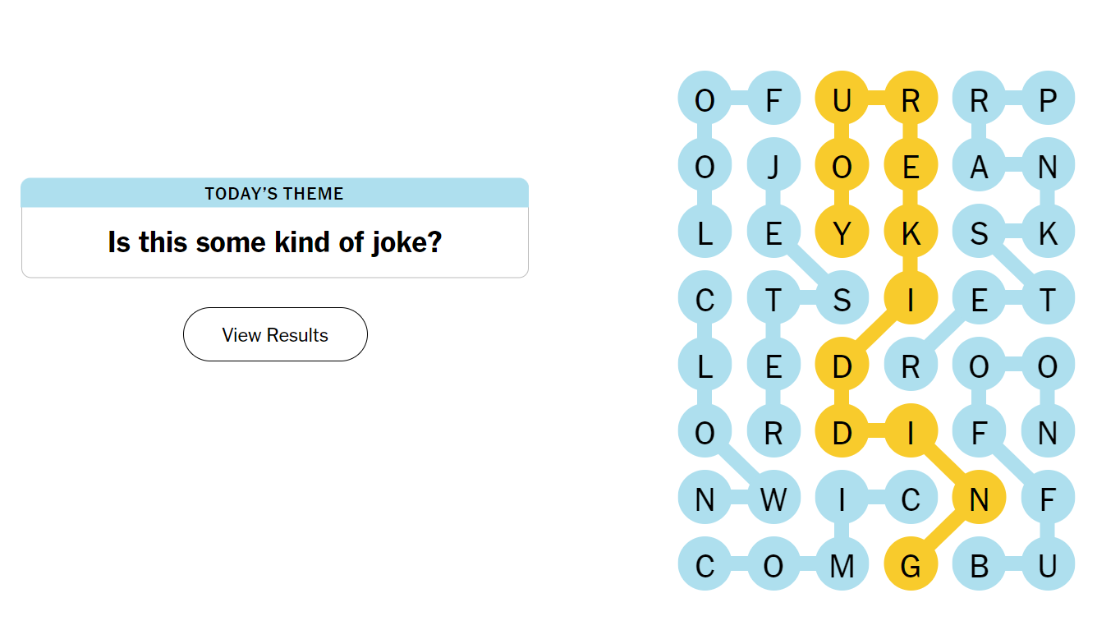The image size is (1120, 630).
Task: Click the View Results button
Action: pyautogui.click(x=275, y=334)
